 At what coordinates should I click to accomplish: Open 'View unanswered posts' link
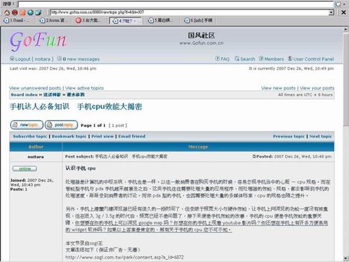tap(35, 88)
